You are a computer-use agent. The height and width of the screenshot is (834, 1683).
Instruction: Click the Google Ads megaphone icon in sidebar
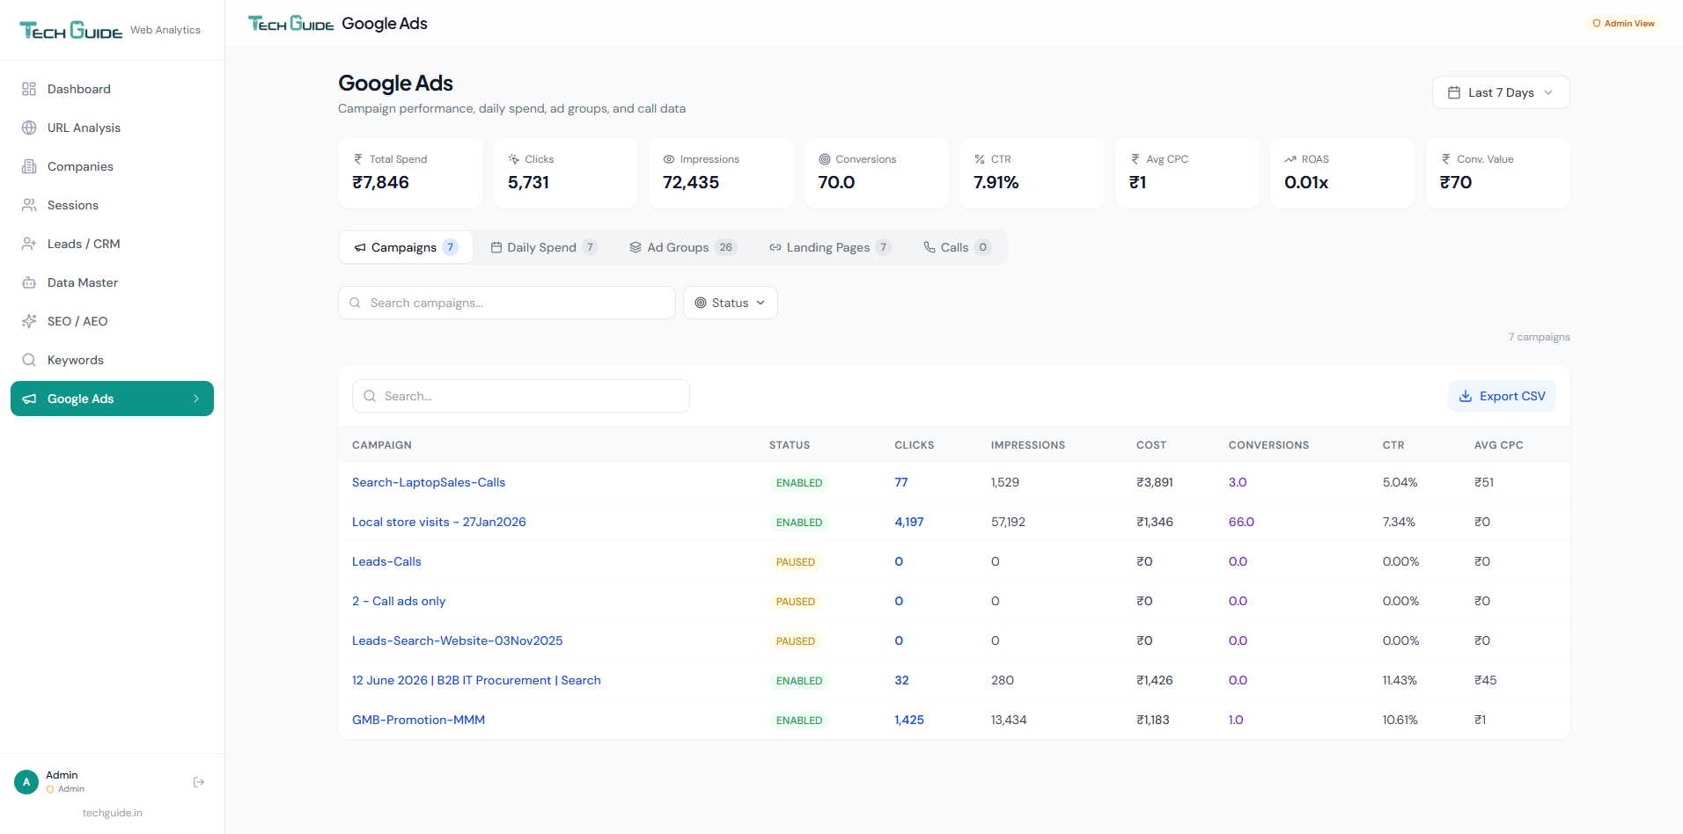tap(29, 399)
